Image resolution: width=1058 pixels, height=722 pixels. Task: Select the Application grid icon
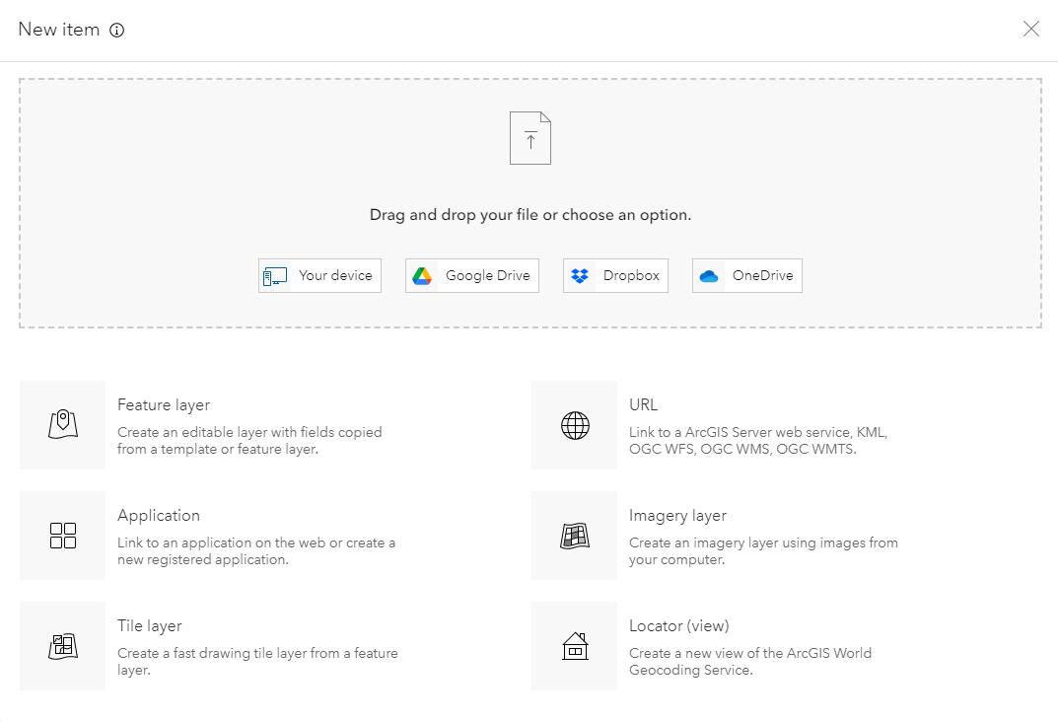tap(62, 536)
